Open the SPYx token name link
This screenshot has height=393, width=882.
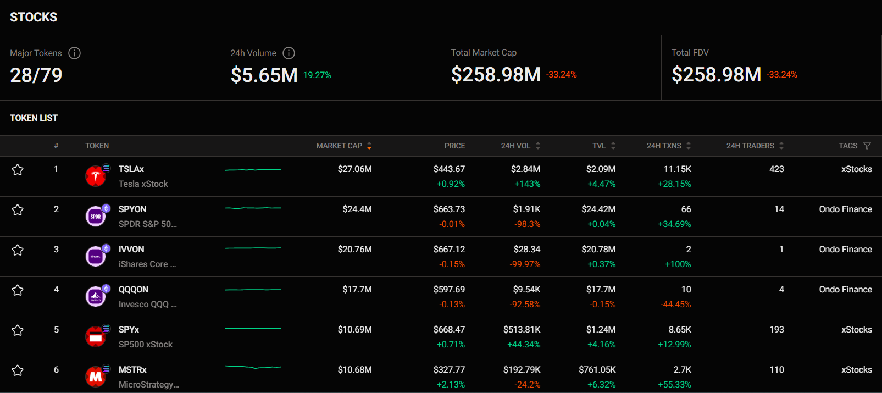tap(129, 330)
